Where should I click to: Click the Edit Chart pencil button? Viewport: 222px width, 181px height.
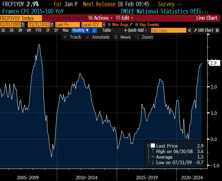(203, 30)
